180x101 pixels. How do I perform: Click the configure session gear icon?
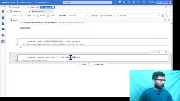tap(169, 20)
